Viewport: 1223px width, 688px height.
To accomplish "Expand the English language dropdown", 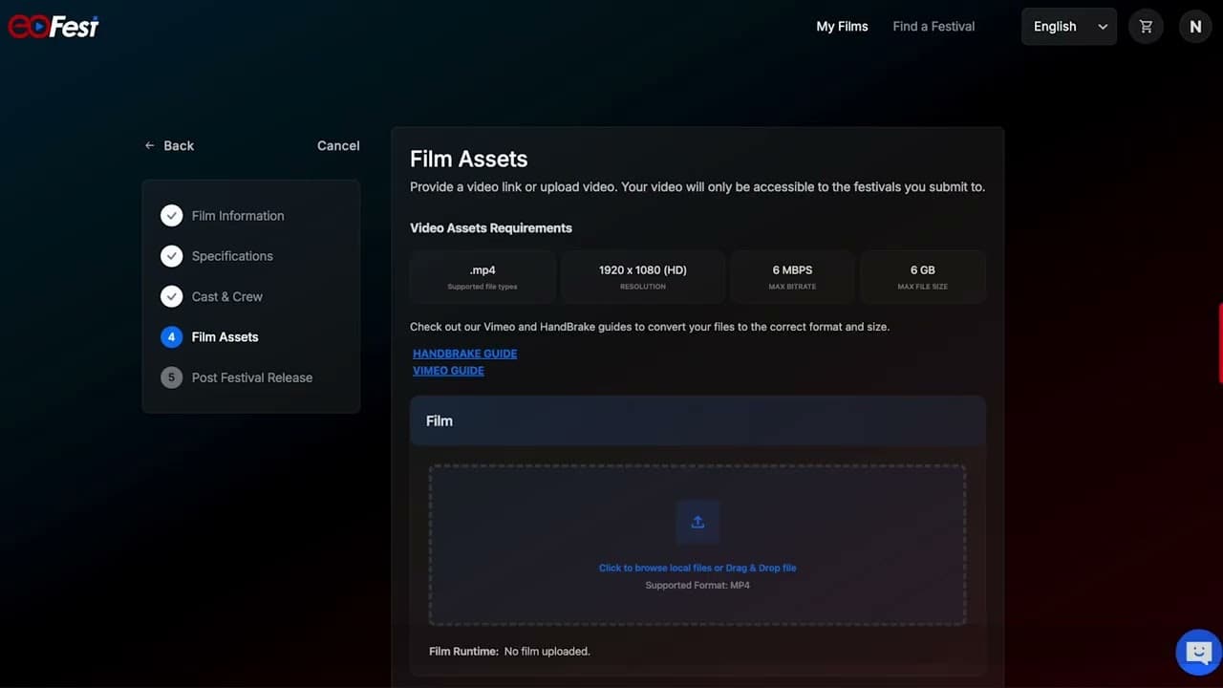I will [x=1068, y=27].
